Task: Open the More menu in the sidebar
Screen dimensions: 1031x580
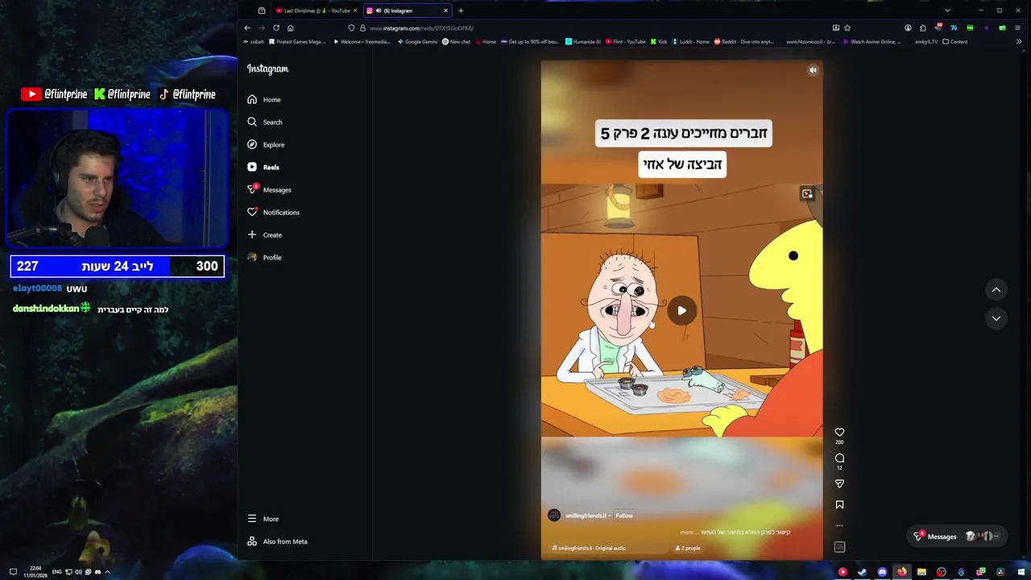Action: (263, 519)
